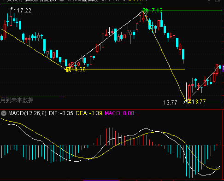The width and height of the screenshot is (224, 181).
Task: Click the yellow 底14.96 bottom marker label
Action: tap(76, 70)
